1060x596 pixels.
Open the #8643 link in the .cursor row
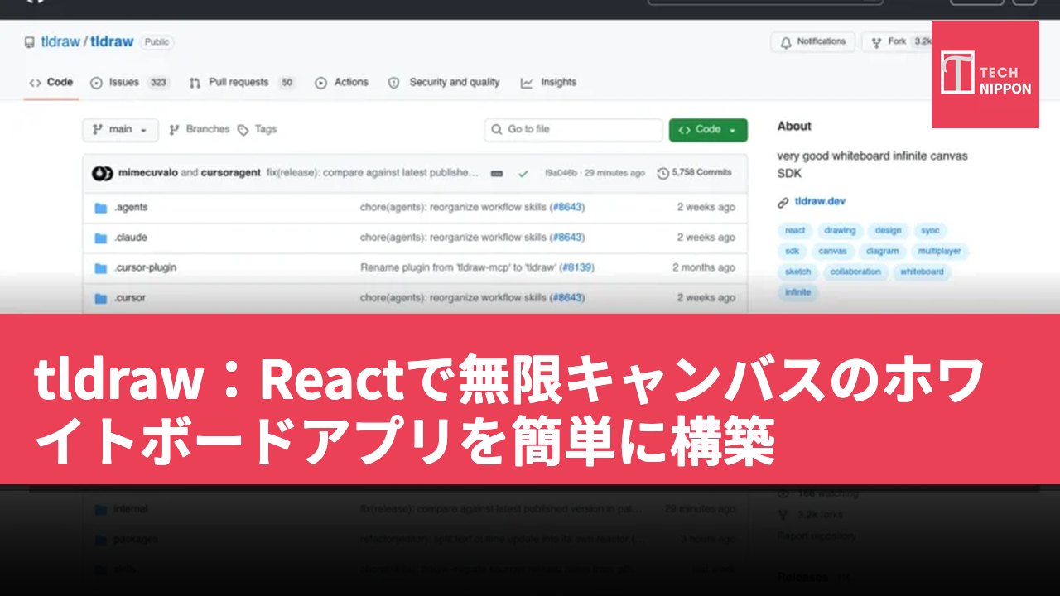pyautogui.click(x=567, y=298)
